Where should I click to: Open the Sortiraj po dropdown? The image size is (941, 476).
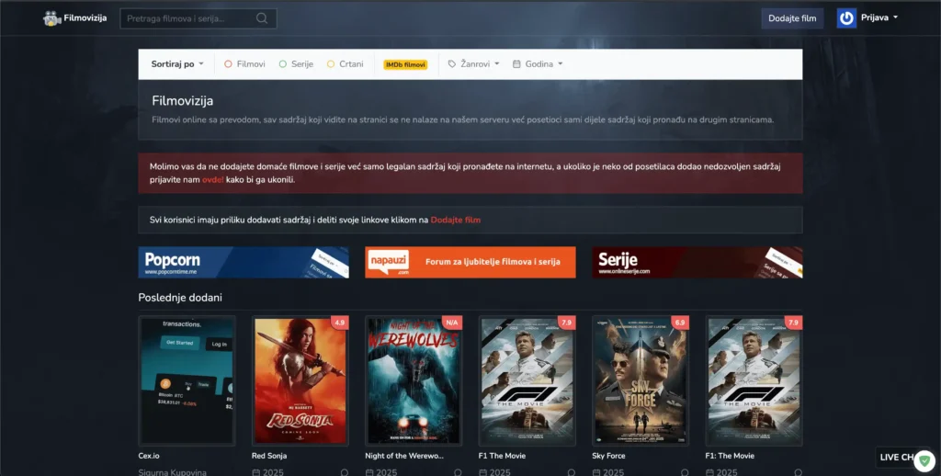pos(177,63)
